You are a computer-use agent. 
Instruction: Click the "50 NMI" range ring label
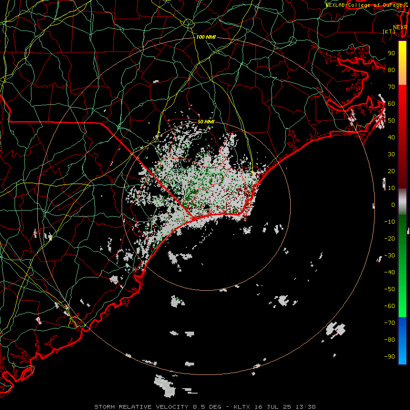pyautogui.click(x=206, y=122)
